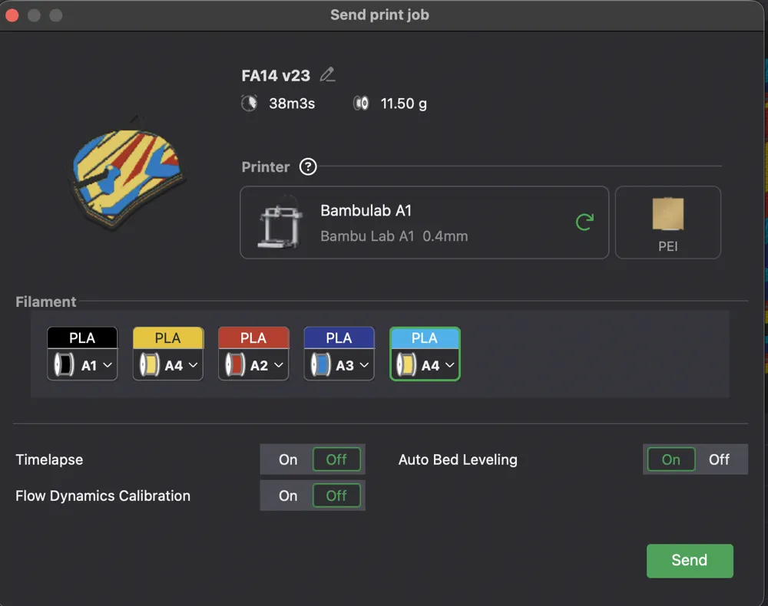Open the dark blue PLA A3 dropdown
The width and height of the screenshot is (768, 606).
(364, 365)
